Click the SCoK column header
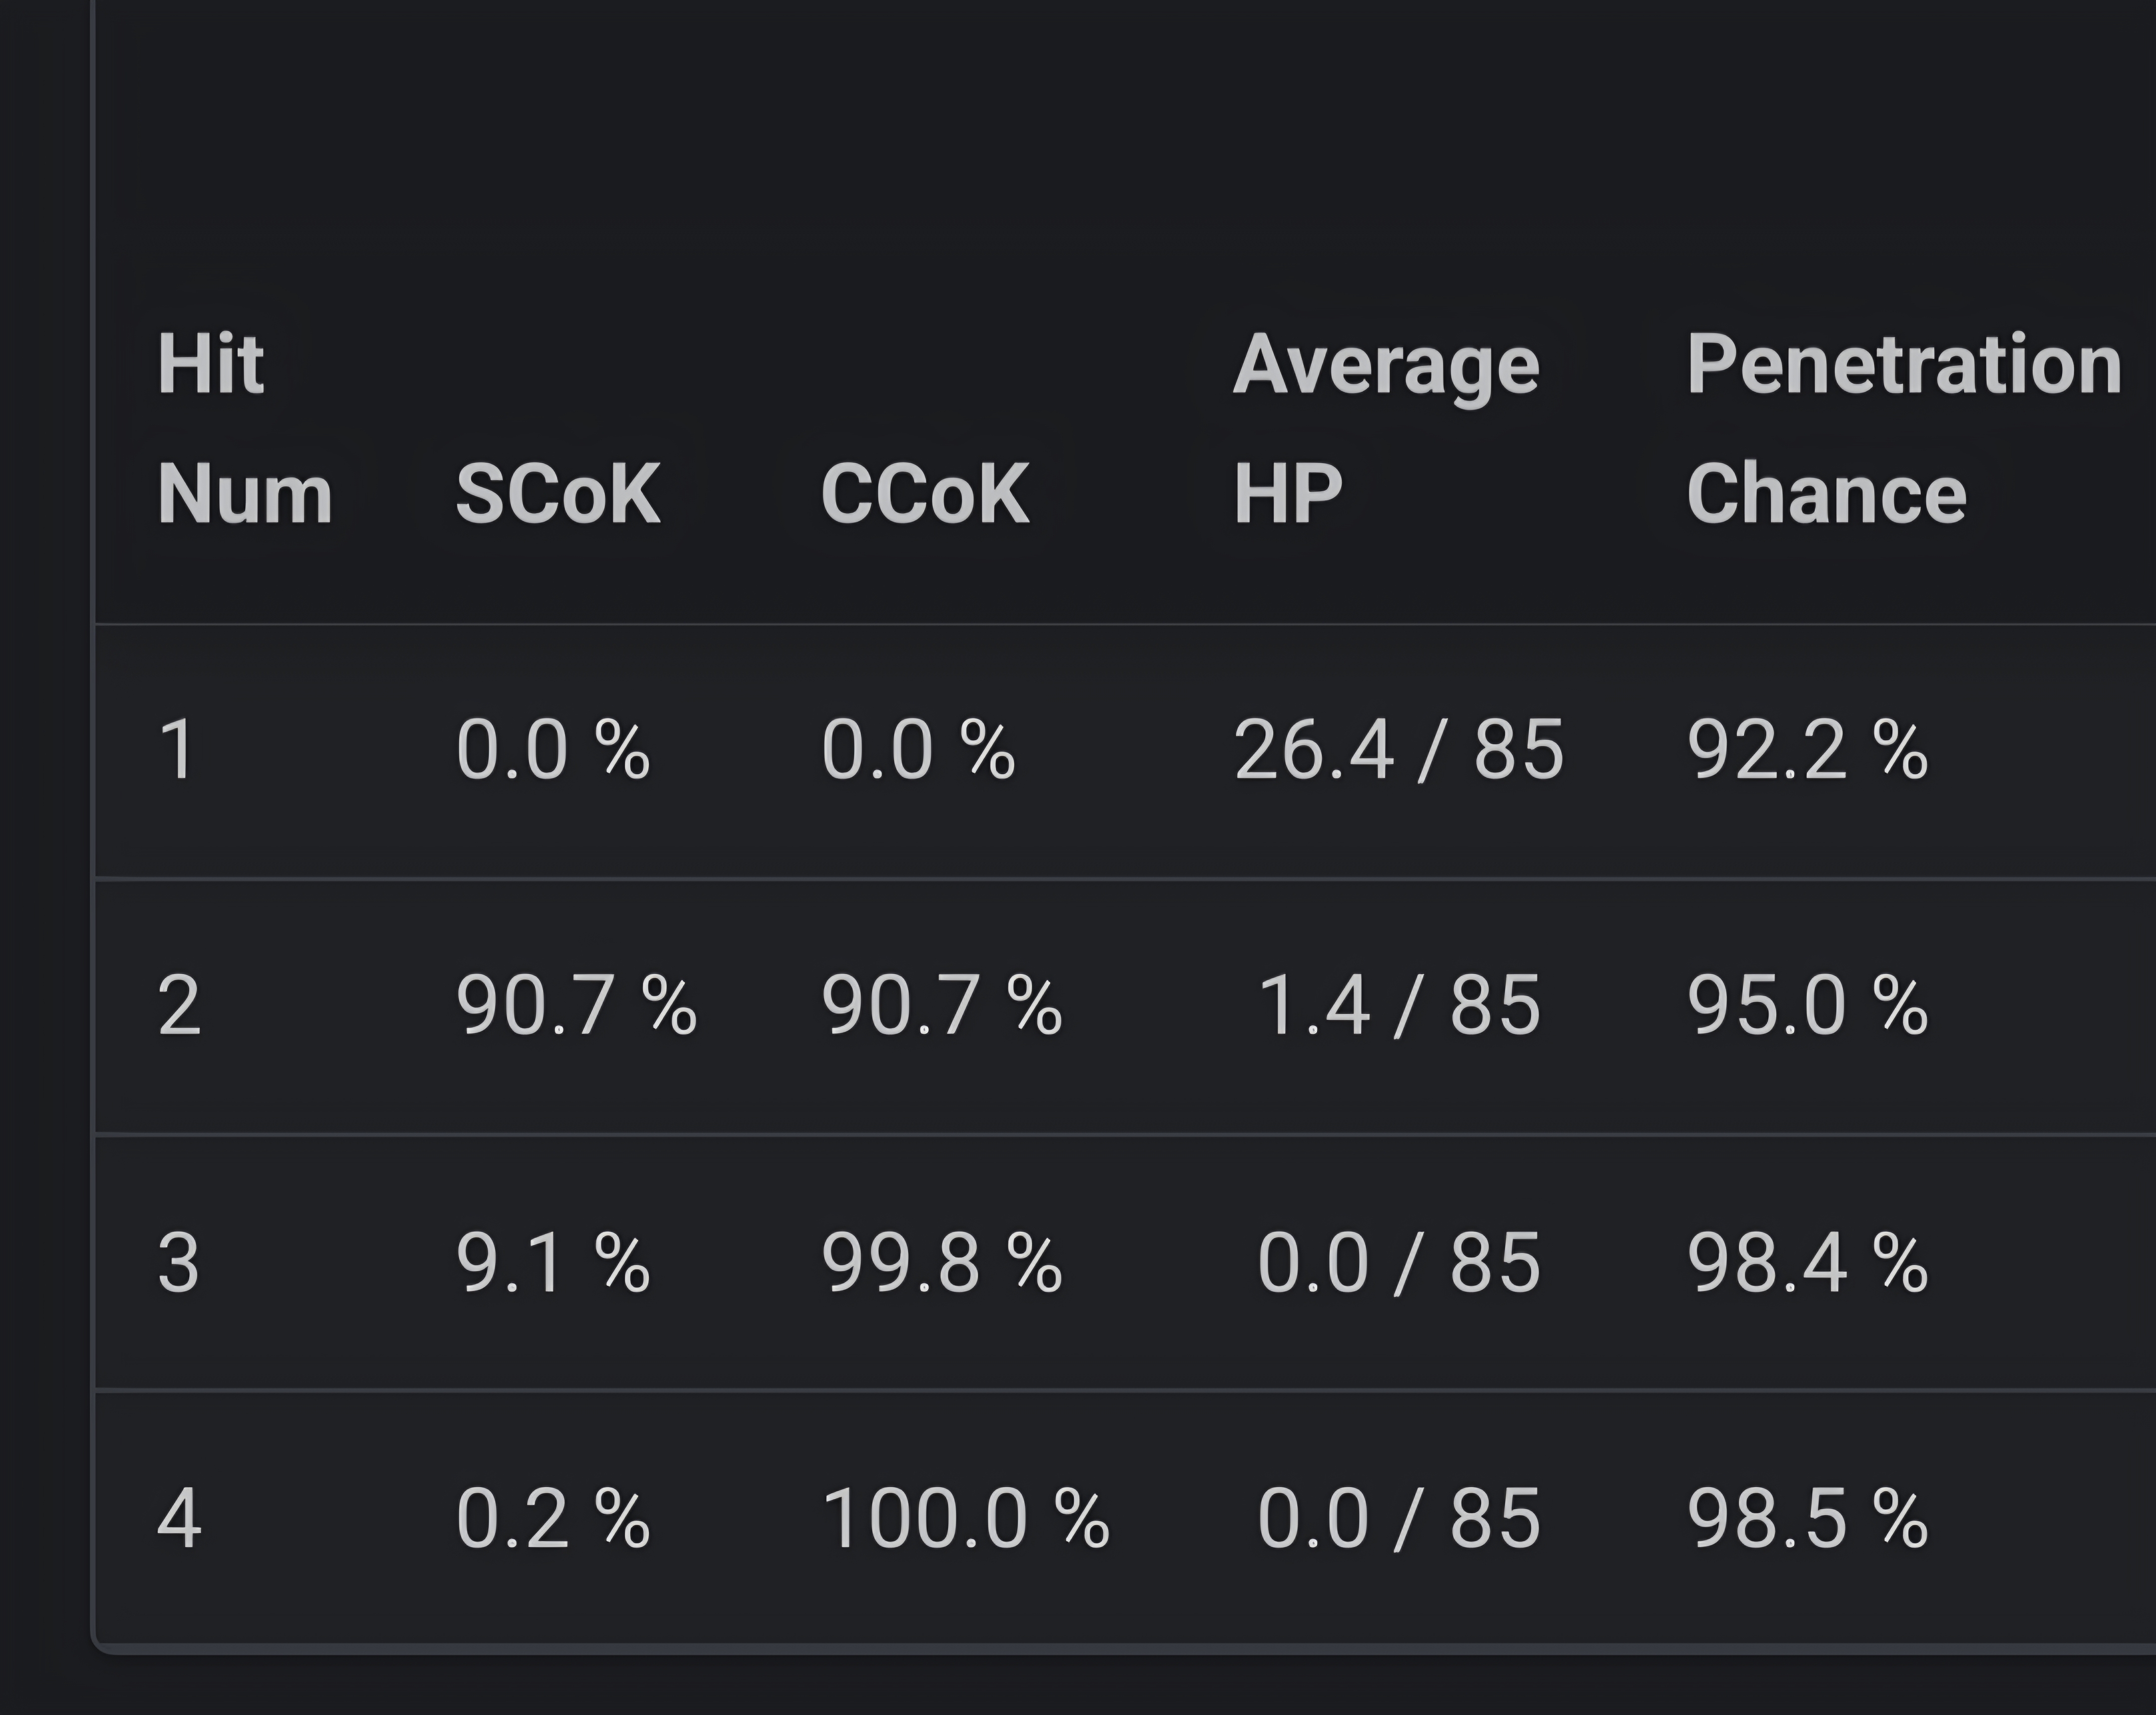 557,493
